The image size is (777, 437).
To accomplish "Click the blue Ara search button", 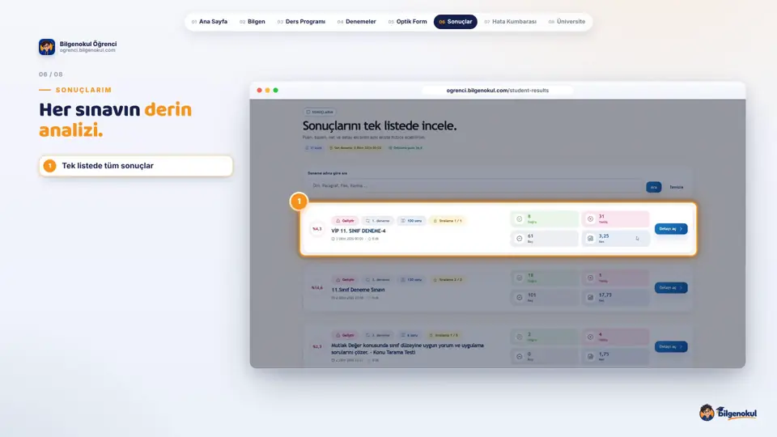I will pyautogui.click(x=654, y=187).
